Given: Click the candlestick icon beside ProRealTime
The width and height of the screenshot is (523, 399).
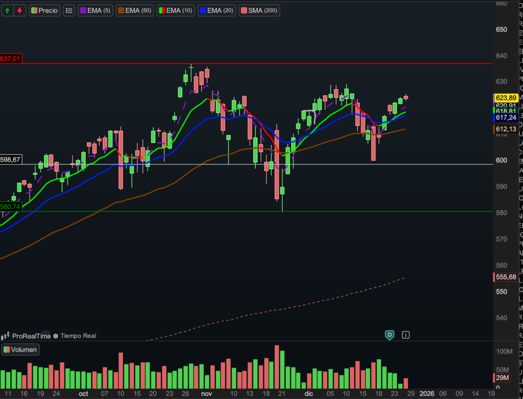Looking at the screenshot, I should click(6, 336).
